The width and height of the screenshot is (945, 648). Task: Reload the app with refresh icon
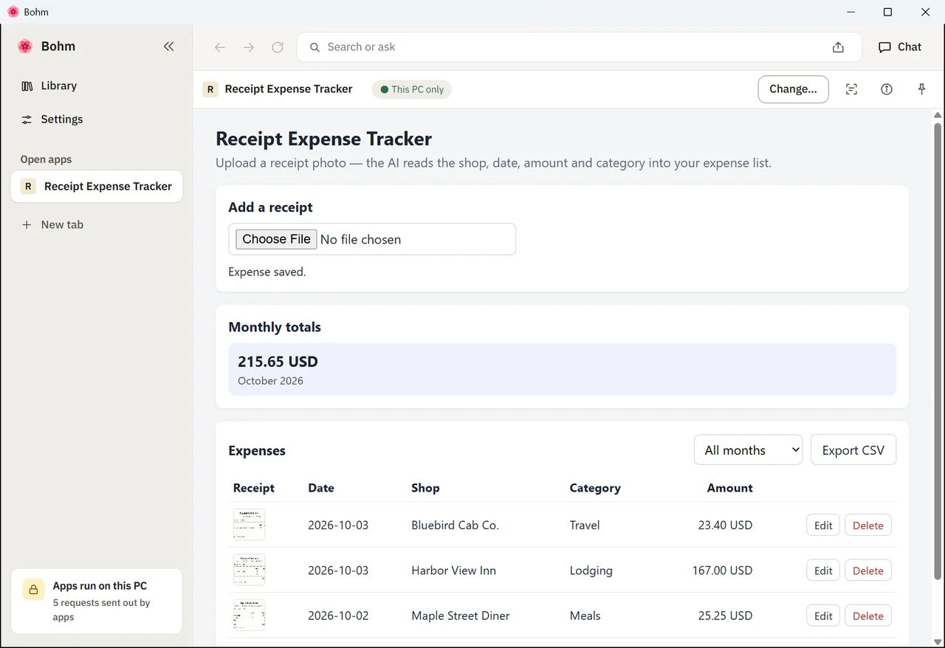[x=278, y=47]
